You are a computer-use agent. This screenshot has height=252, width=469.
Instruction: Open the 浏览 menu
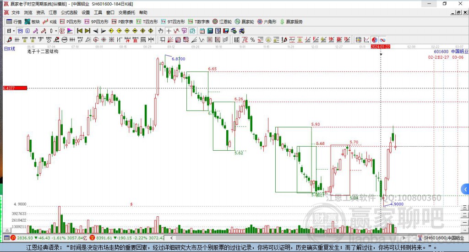pos(28,12)
